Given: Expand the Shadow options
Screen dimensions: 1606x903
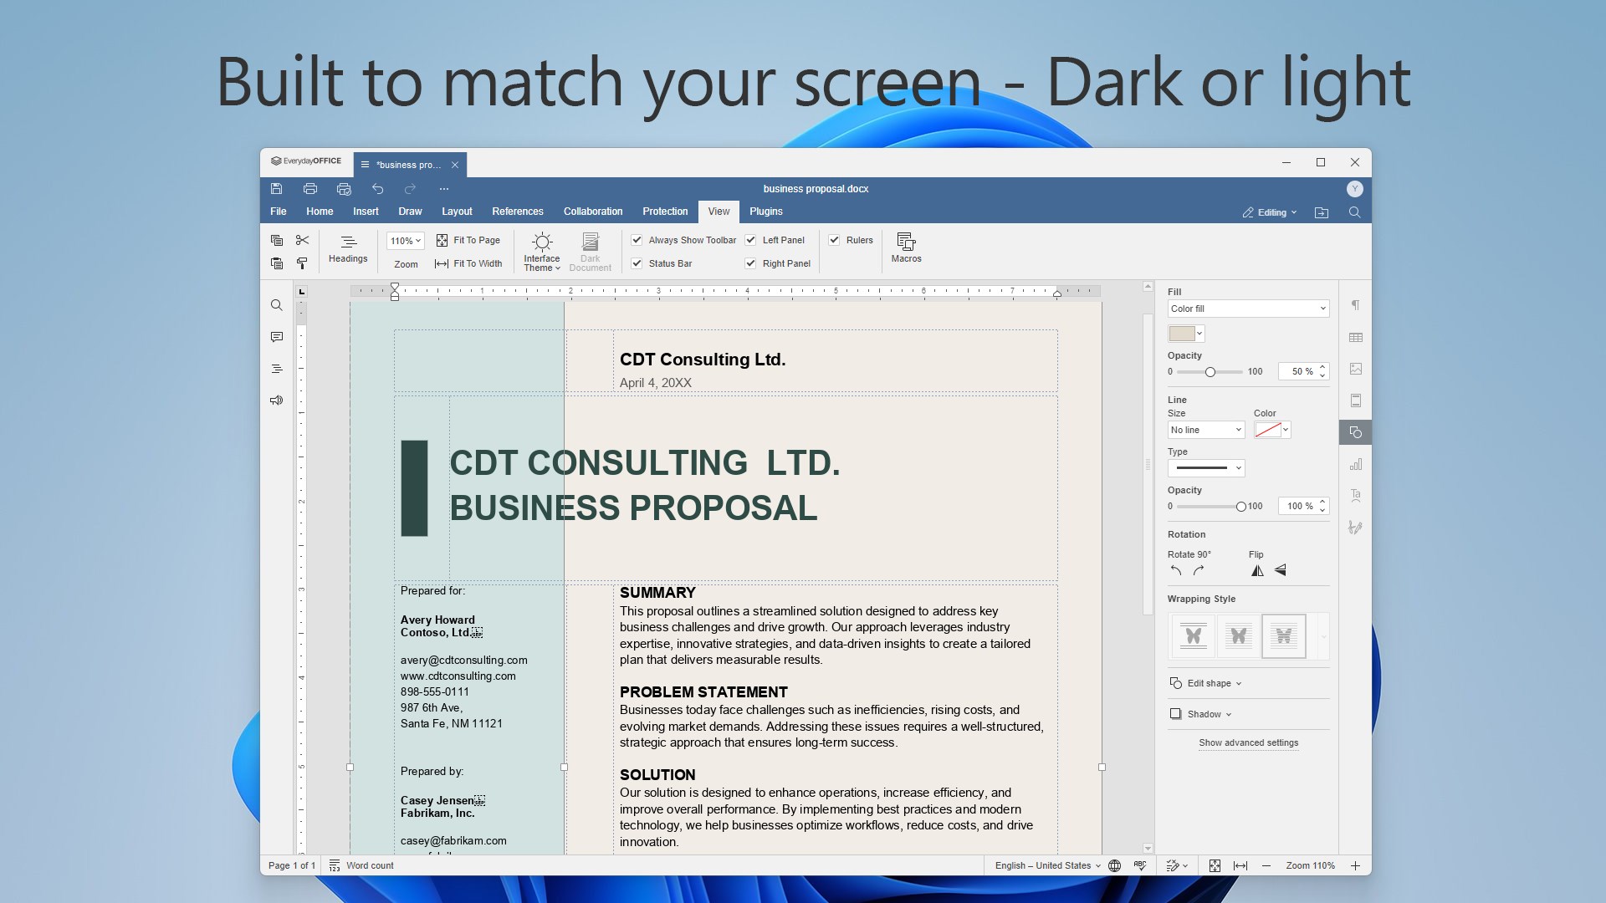Looking at the screenshot, I should tap(1200, 714).
